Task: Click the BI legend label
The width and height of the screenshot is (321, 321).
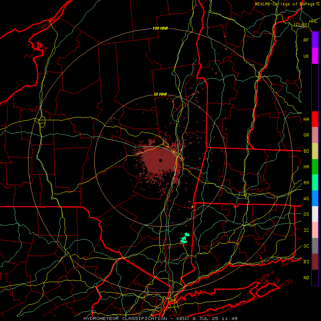Action: [306, 262]
